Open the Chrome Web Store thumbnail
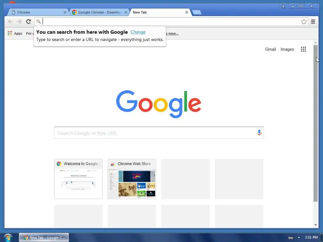 click(132, 179)
